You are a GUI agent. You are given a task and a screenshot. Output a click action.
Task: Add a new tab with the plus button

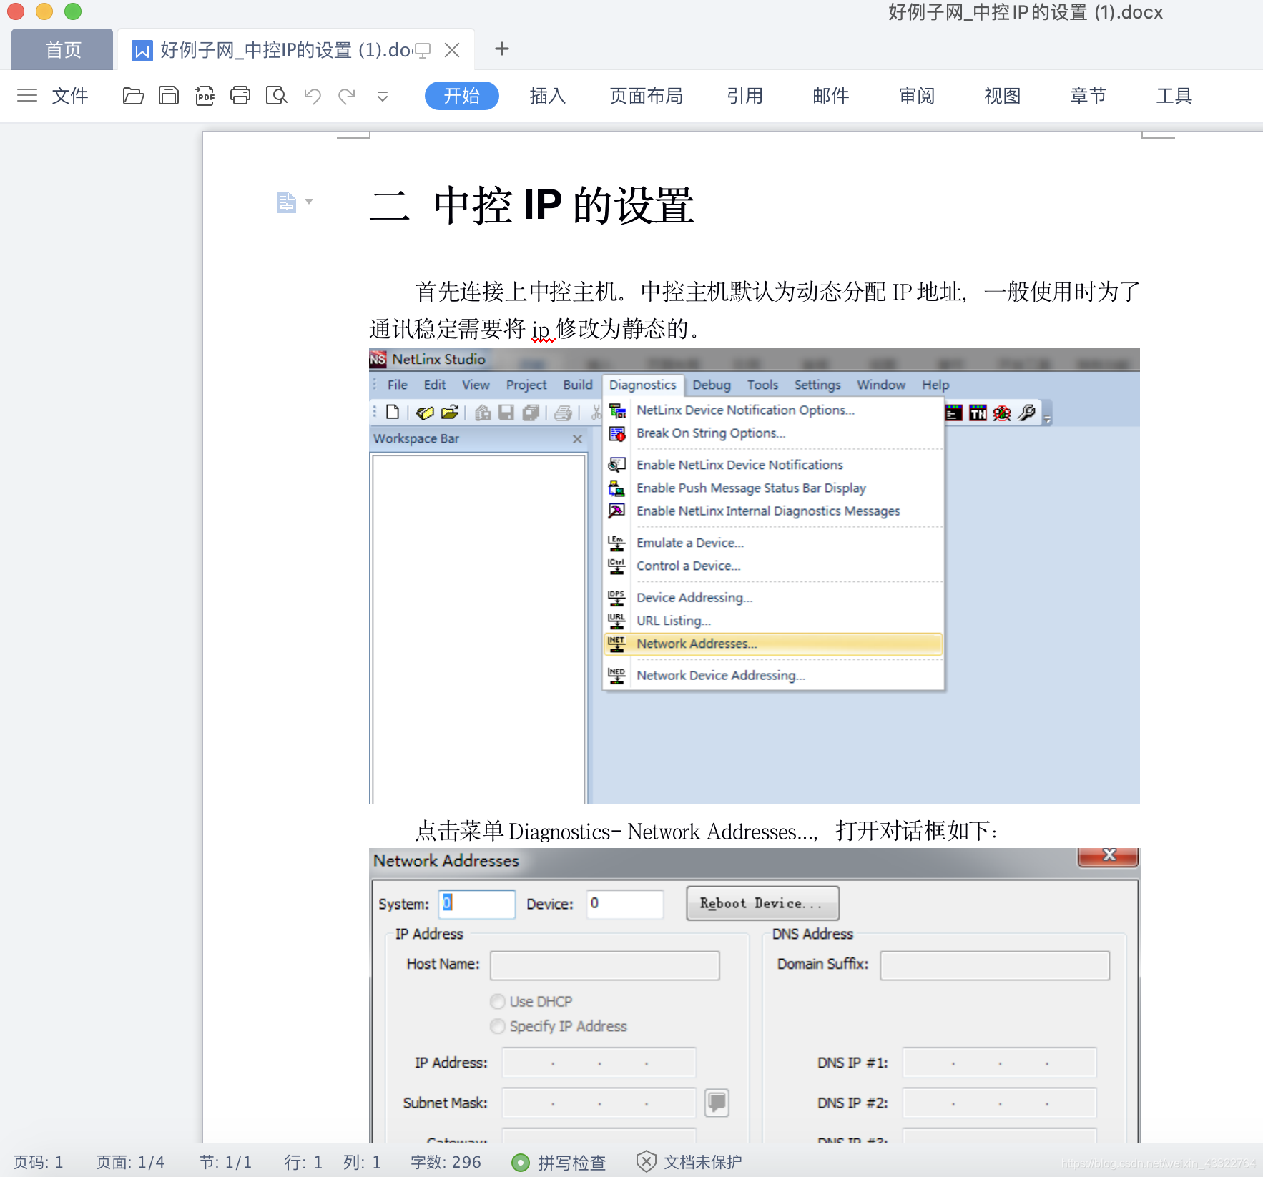(502, 49)
